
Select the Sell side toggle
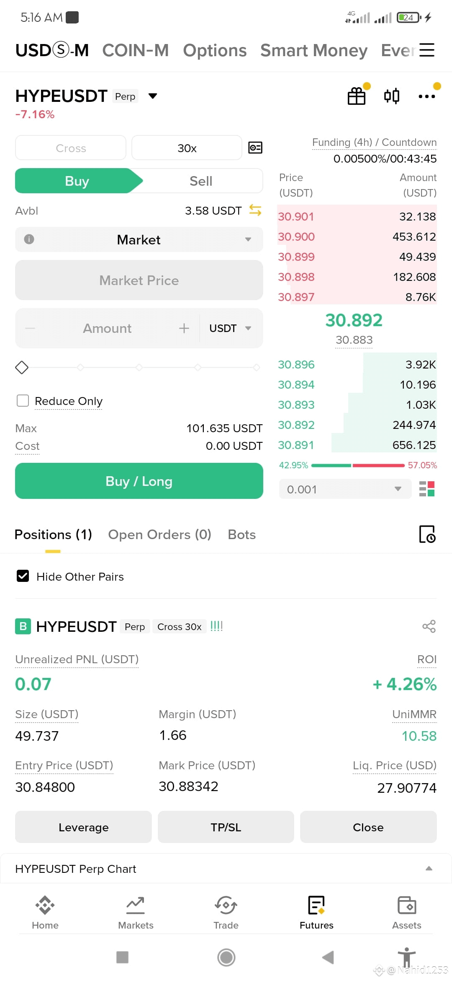coord(201,181)
